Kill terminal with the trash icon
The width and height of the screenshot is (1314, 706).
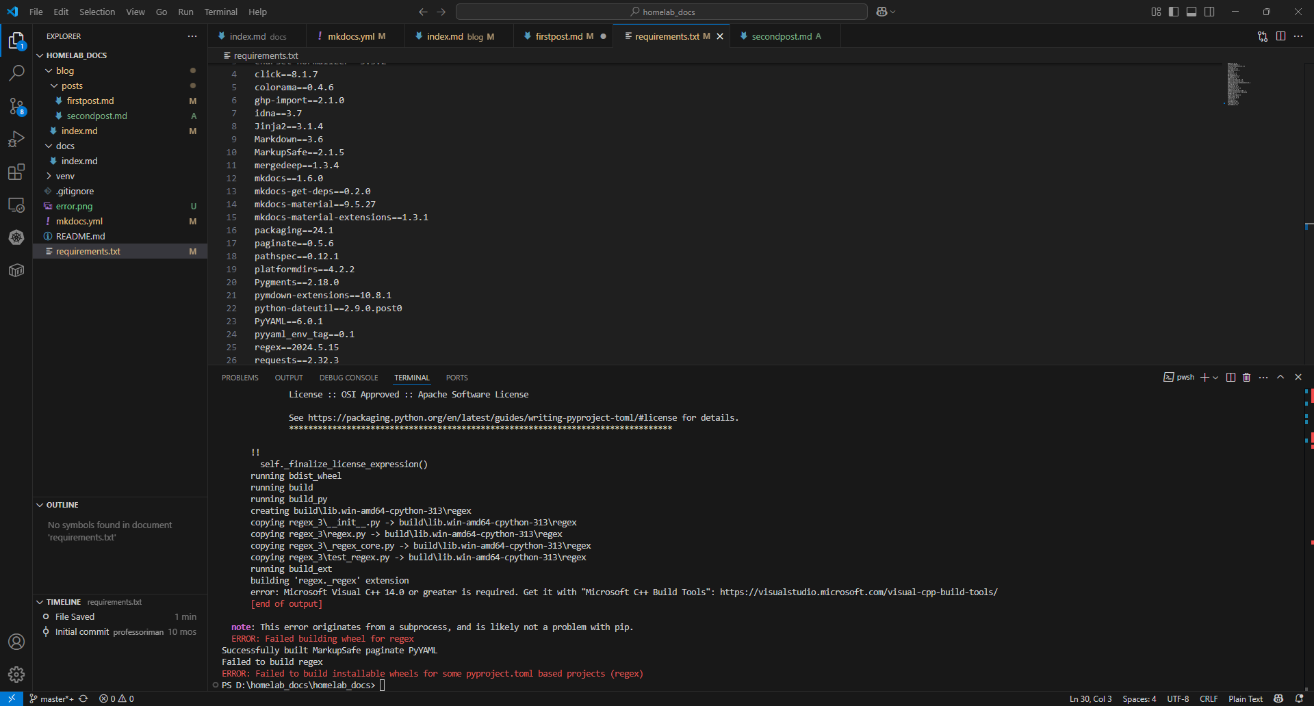pyautogui.click(x=1246, y=378)
